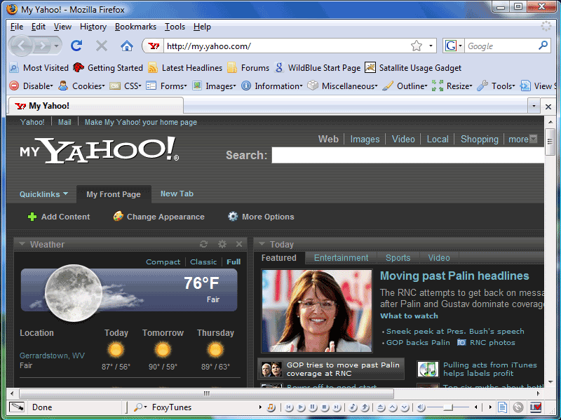Click the Google search magnifier icon
The width and height of the screenshot is (561, 420).
(543, 46)
